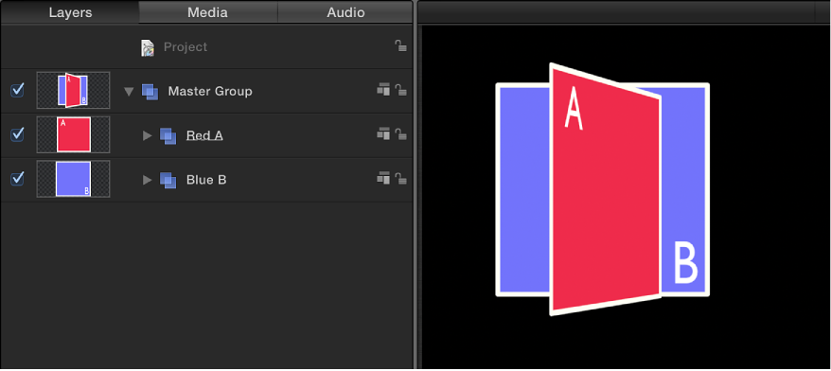Click the Blue B thumbnail preview
Image resolution: width=831 pixels, height=371 pixels.
[73, 179]
